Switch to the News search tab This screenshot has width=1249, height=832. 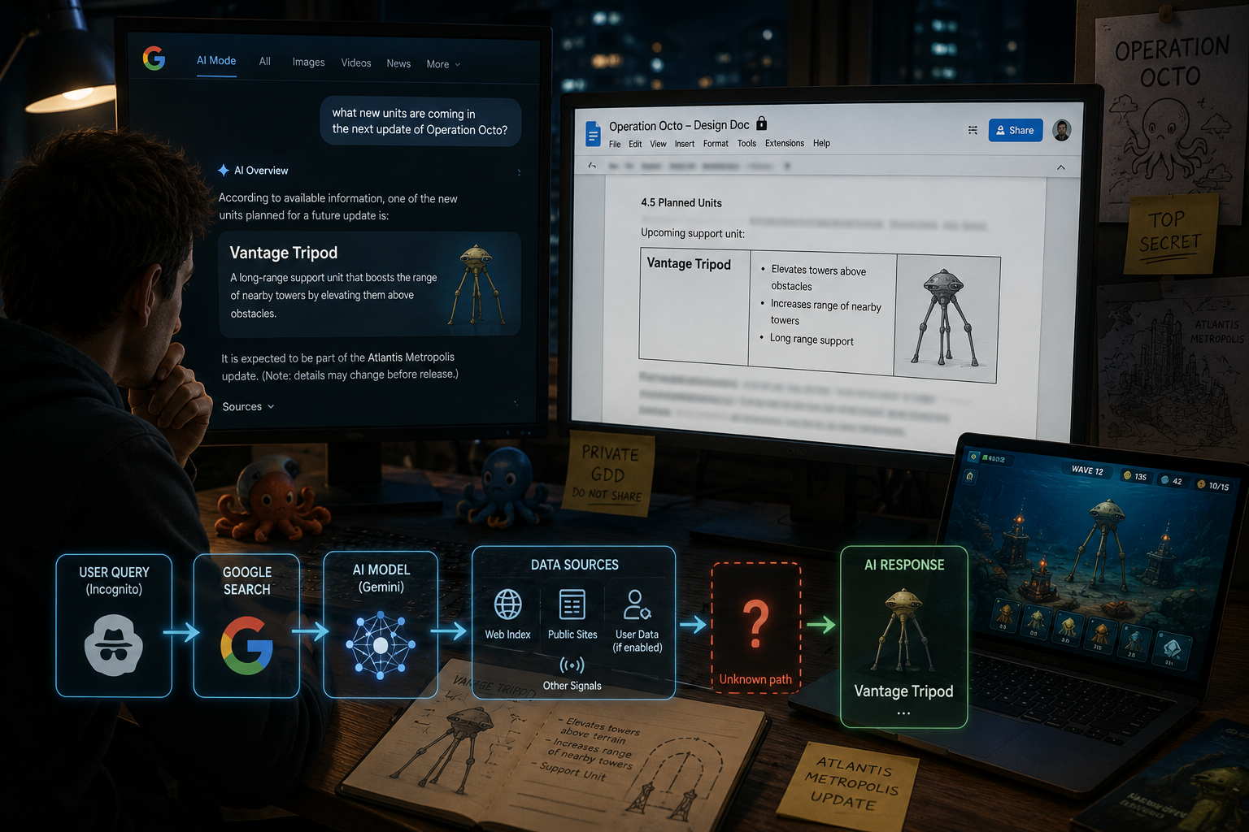(398, 63)
